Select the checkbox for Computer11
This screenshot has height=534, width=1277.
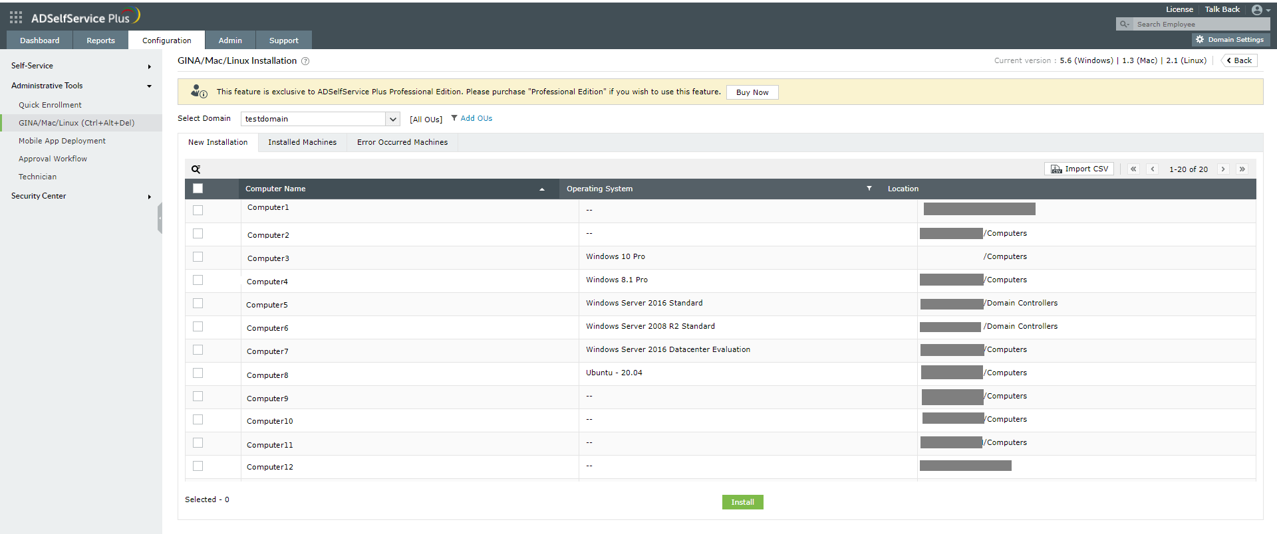(198, 442)
